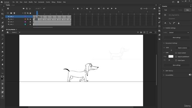
Task: Select the Rectangle tool
Action: [2, 35]
